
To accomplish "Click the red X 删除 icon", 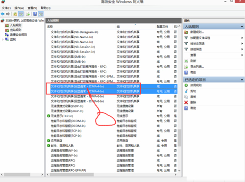I will pos(186,103).
